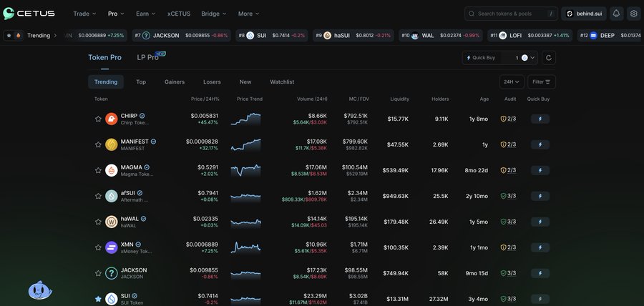Viewport: 644px width, 306px height.
Task: Click MAGMA token logo
Action: pyautogui.click(x=112, y=170)
